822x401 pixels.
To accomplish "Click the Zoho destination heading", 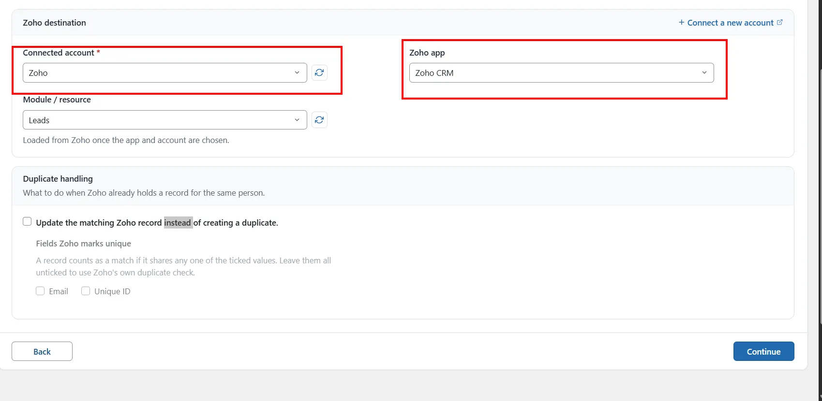I will [x=54, y=23].
